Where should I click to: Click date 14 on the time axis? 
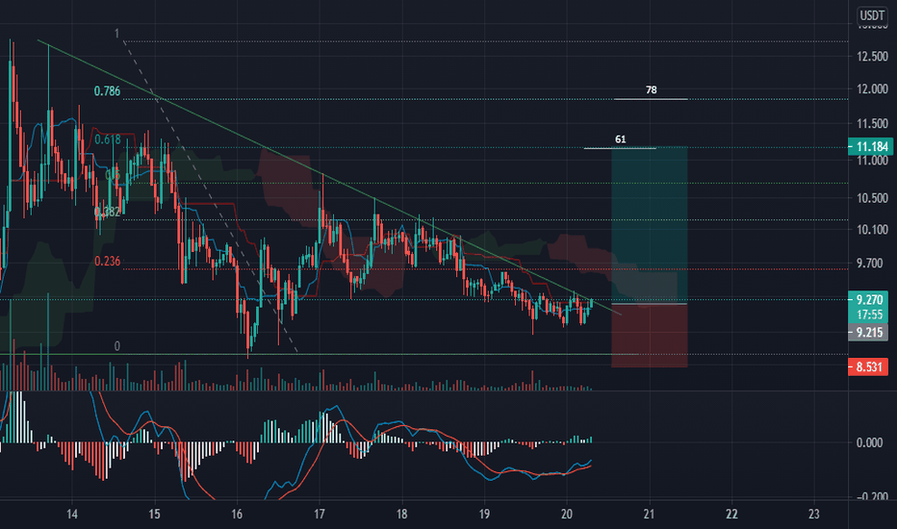tap(72, 515)
